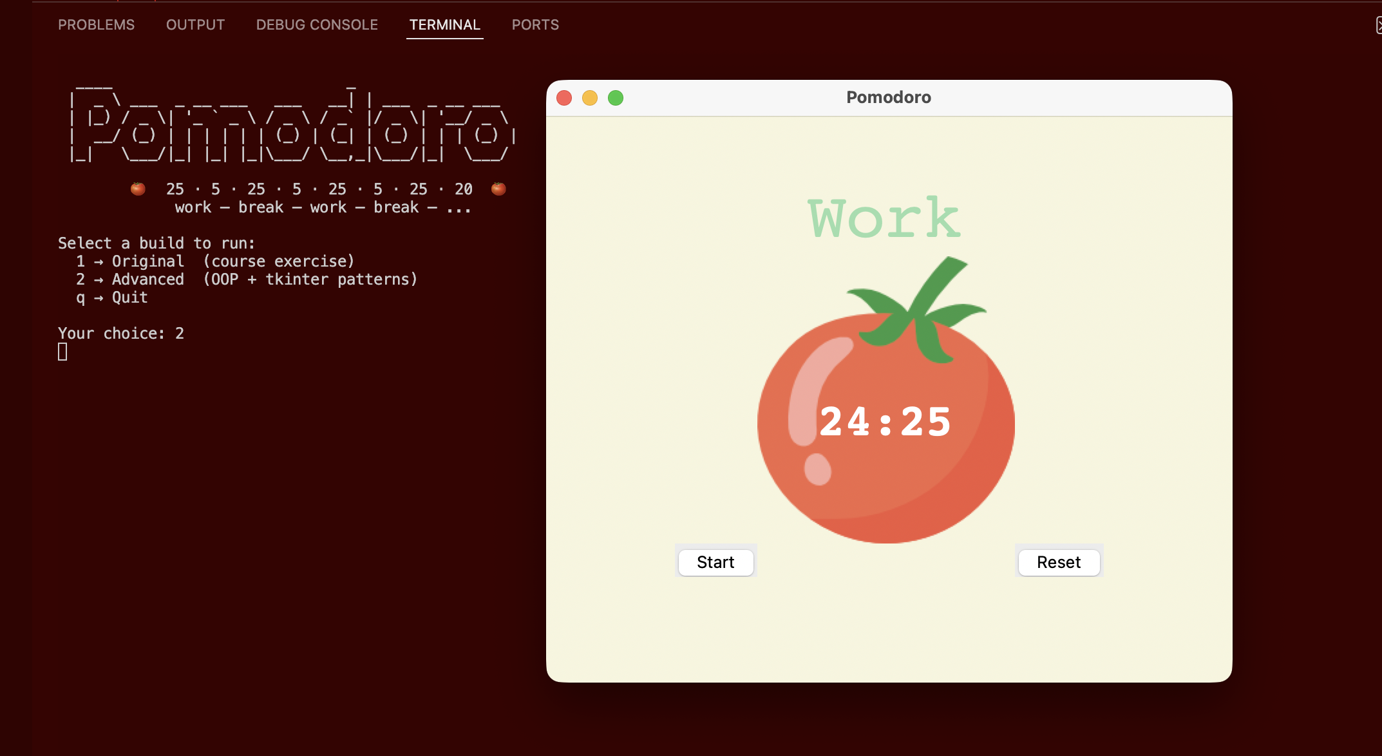Click the 'work — break — work — break' line
This screenshot has width=1382, height=756.
coord(323,207)
